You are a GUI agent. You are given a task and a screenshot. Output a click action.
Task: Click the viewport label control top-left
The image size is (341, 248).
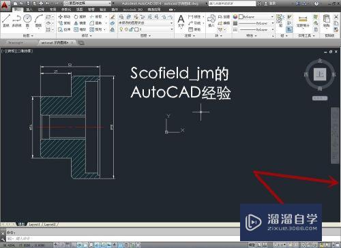coord(17,51)
